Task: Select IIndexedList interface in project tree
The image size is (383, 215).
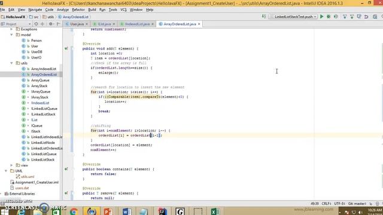Action: click(40, 103)
